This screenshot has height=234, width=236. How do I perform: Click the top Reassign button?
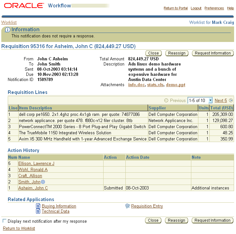177,53
